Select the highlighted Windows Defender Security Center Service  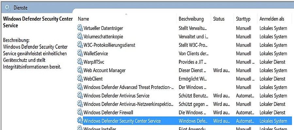point(184,121)
